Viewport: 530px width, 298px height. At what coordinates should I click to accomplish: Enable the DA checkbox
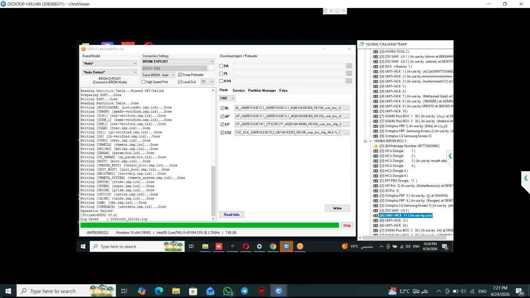222,66
